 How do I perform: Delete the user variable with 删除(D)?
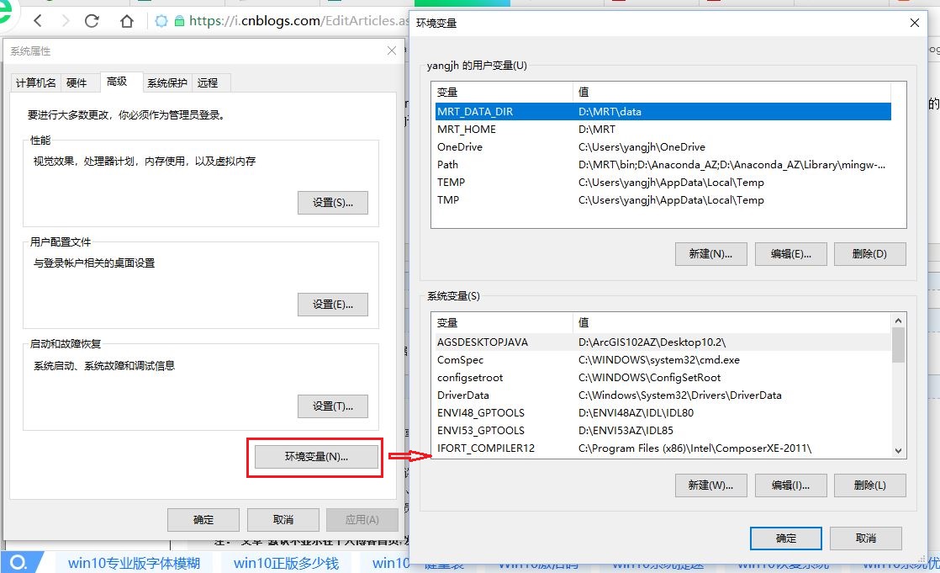[x=870, y=254]
